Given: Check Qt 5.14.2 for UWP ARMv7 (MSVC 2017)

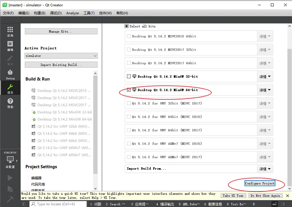Looking at the screenshot, I should pyautogui.click(x=129, y=157).
